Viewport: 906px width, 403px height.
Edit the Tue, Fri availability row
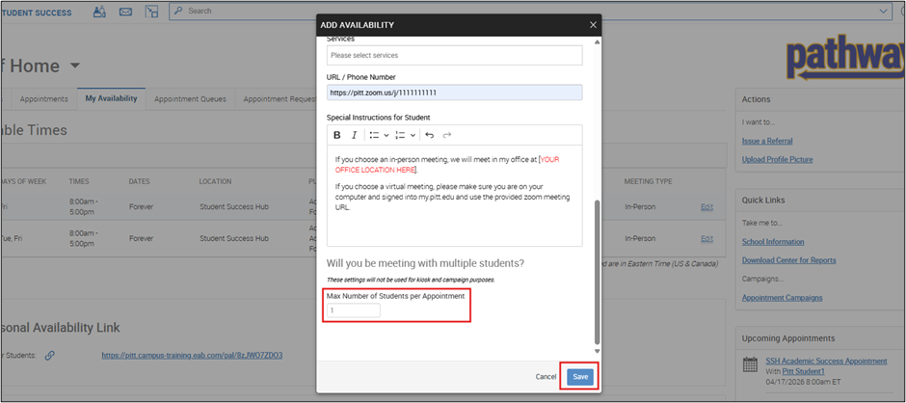pyautogui.click(x=706, y=238)
